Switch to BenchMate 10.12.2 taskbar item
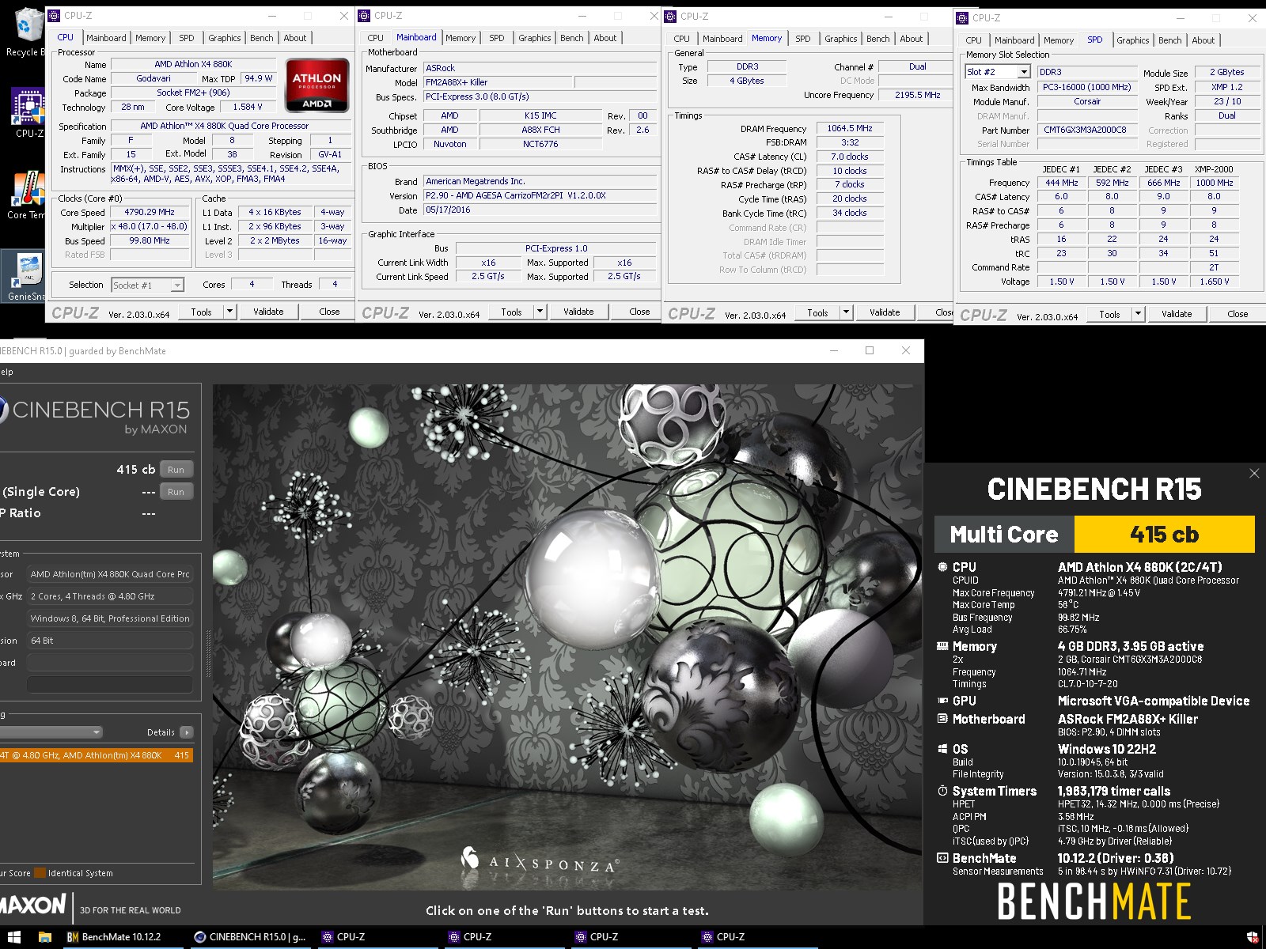The width and height of the screenshot is (1266, 949). (121, 937)
